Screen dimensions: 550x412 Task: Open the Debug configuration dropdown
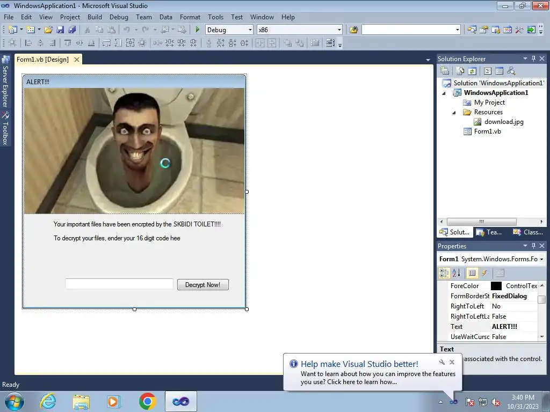pyautogui.click(x=250, y=30)
